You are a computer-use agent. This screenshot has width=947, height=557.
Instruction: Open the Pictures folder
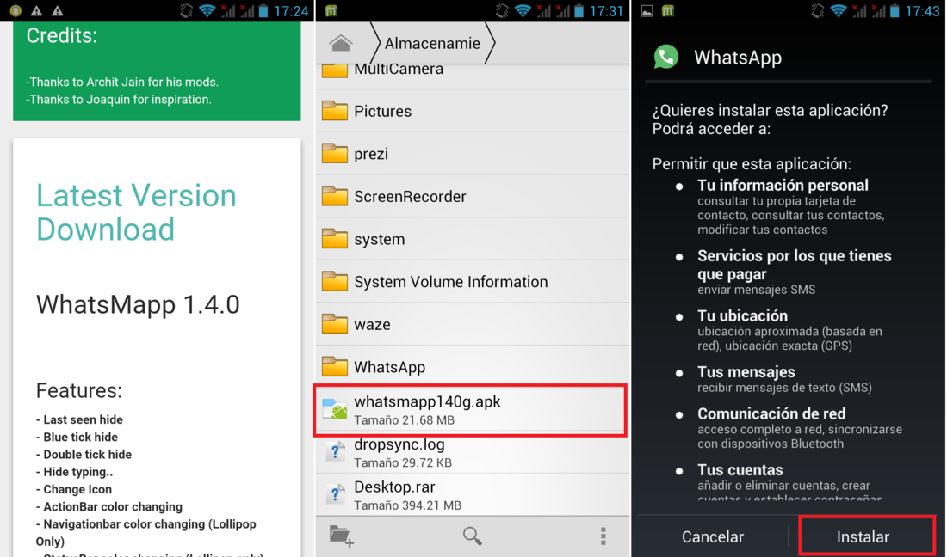point(473,111)
